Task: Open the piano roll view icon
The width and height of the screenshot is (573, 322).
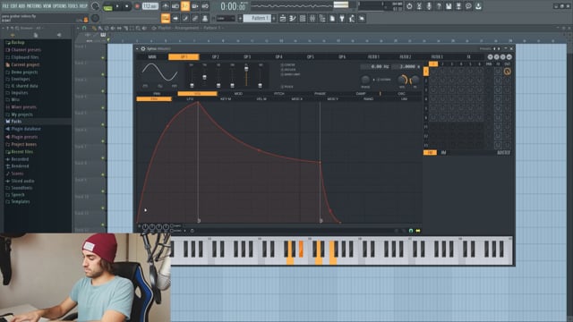Action: (x=293, y=18)
